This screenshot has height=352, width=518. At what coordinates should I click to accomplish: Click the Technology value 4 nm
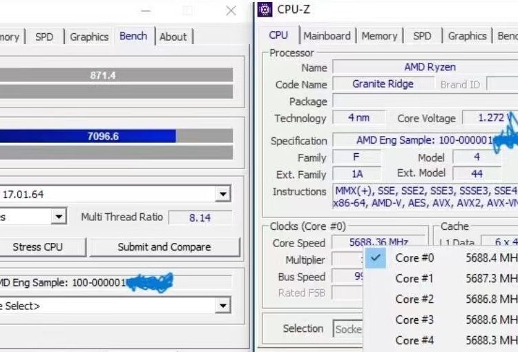click(358, 117)
